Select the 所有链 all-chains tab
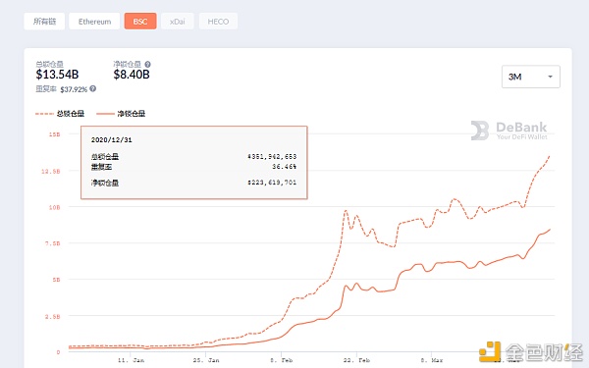Image resolution: width=589 pixels, height=368 pixels. tap(44, 22)
